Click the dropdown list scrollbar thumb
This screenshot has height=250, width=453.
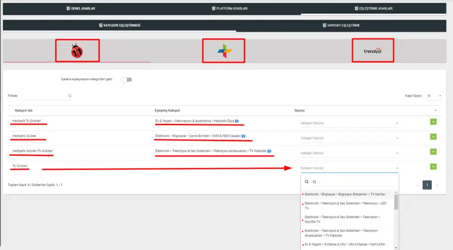pyautogui.click(x=396, y=202)
